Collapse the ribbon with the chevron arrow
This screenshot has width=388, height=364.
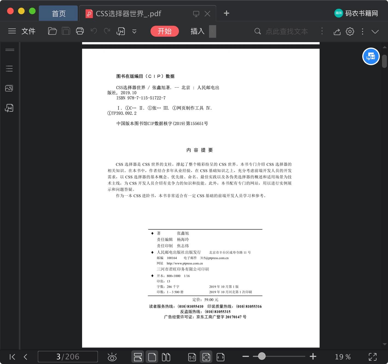[x=375, y=31]
